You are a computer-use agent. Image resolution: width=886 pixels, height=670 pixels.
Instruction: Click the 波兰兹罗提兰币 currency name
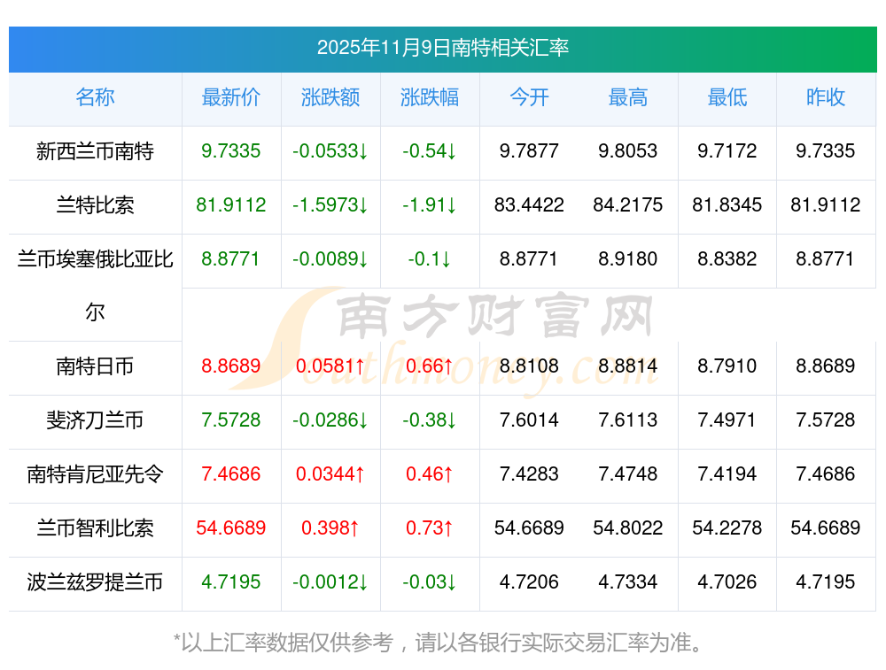pos(95,582)
